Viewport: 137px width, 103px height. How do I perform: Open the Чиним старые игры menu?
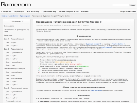click(69, 11)
